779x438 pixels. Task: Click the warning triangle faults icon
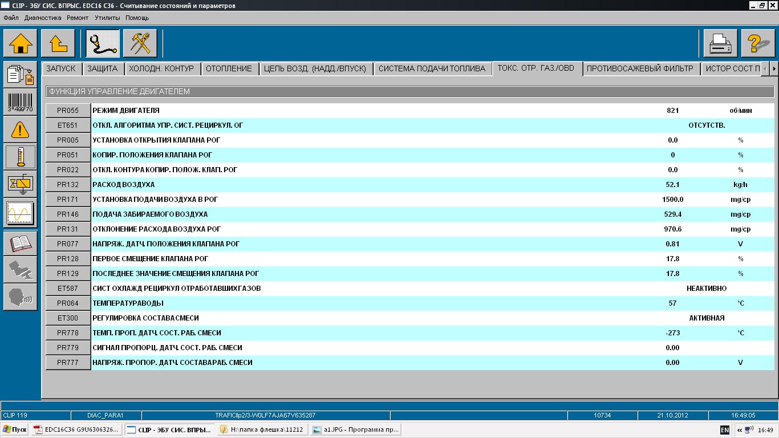pyautogui.click(x=21, y=129)
